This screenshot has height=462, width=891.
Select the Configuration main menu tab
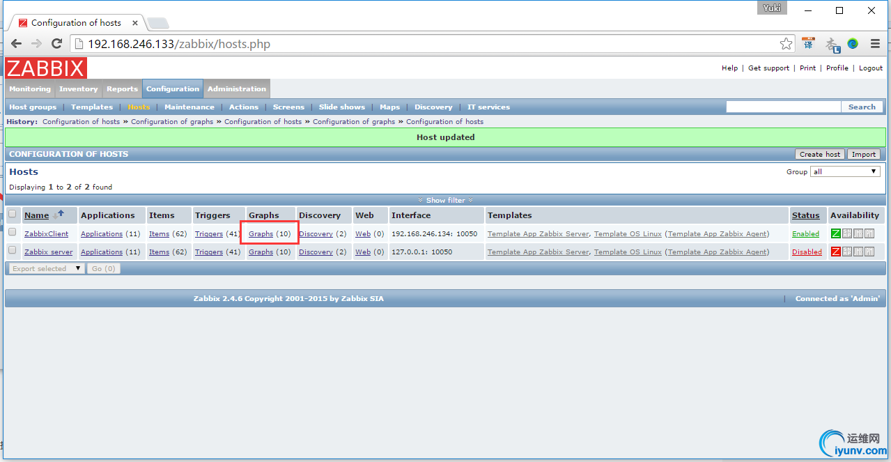173,89
